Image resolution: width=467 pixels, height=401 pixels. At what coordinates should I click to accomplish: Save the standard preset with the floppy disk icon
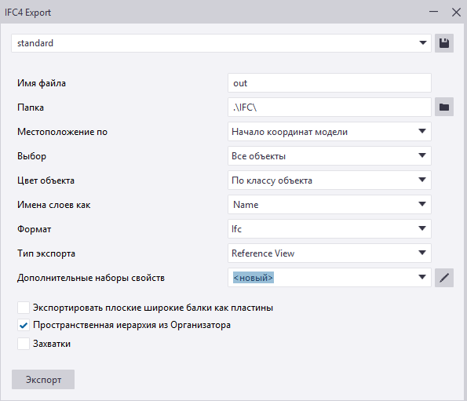coord(444,43)
